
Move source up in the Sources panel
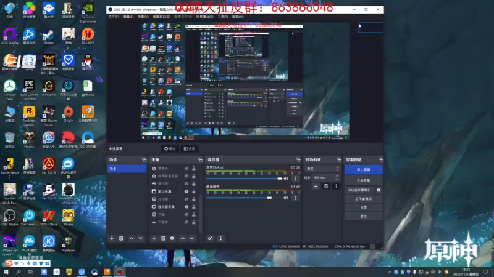(183, 238)
